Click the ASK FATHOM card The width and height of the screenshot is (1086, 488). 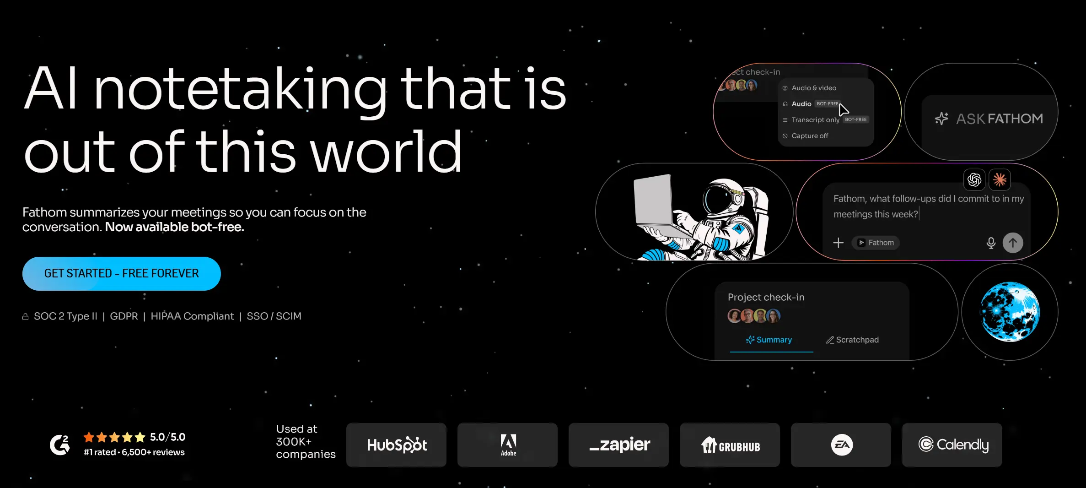[981, 112]
